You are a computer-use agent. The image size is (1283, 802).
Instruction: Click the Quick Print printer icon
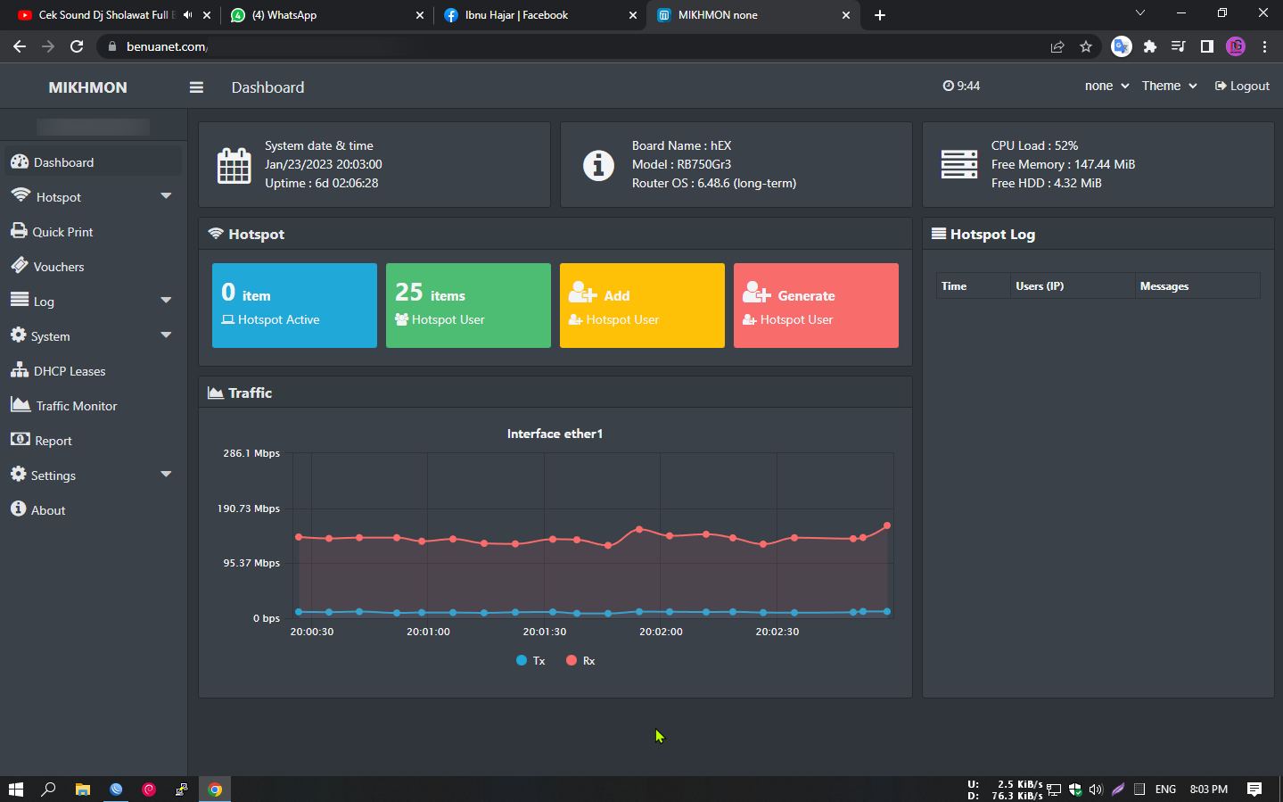pos(19,231)
